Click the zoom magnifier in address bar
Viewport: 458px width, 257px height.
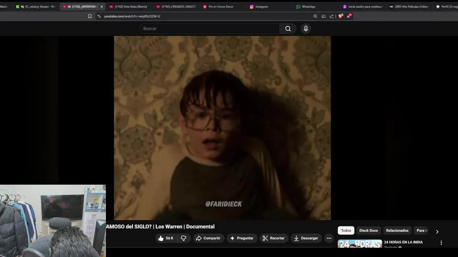tap(315, 16)
